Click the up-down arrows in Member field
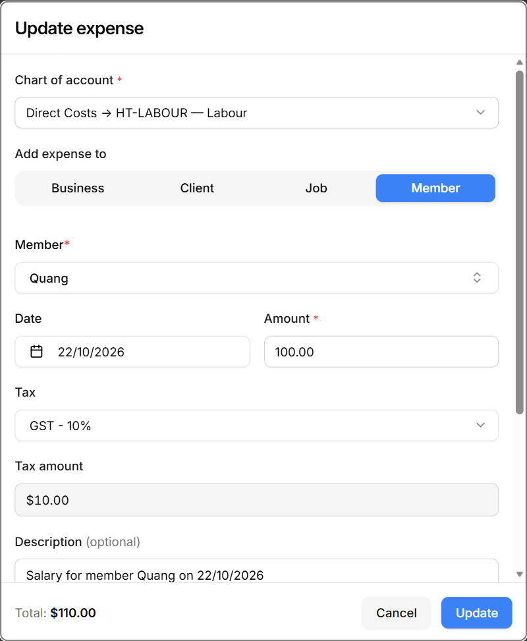527x641 pixels. pos(477,277)
